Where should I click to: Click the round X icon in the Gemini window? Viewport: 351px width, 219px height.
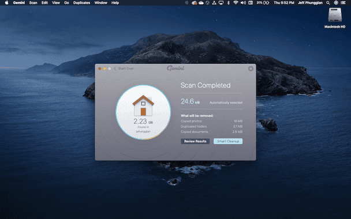click(251, 69)
